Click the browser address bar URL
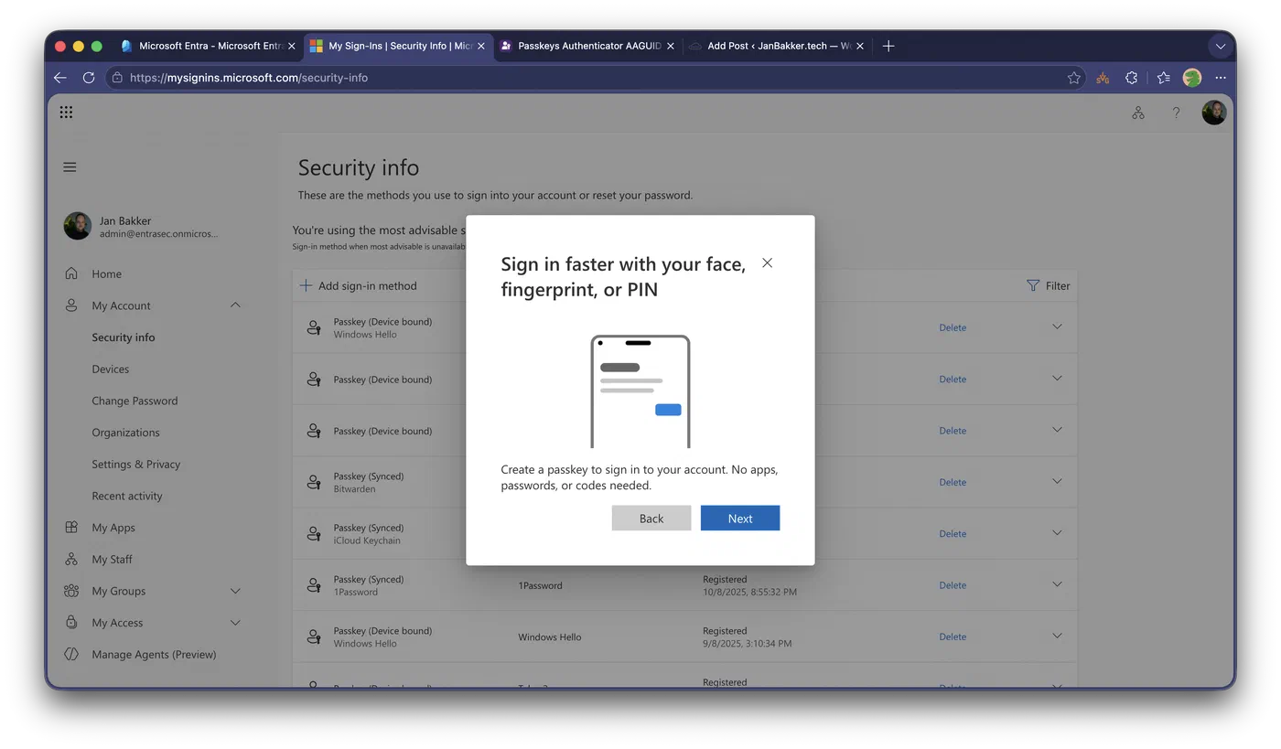The width and height of the screenshot is (1281, 749). point(249,78)
